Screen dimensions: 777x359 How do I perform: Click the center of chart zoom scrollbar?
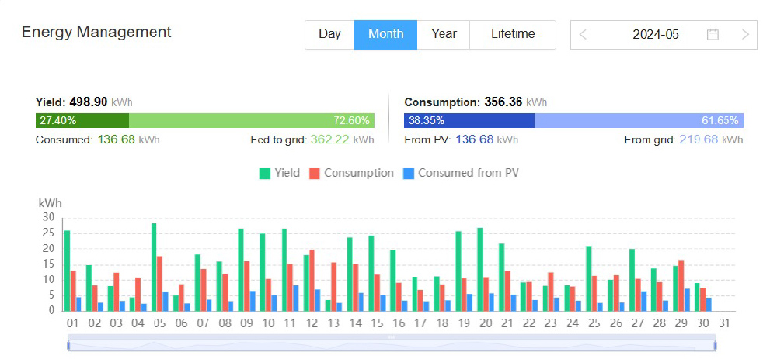click(x=392, y=345)
